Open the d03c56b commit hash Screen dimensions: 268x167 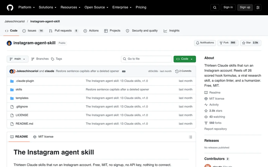[153, 71]
